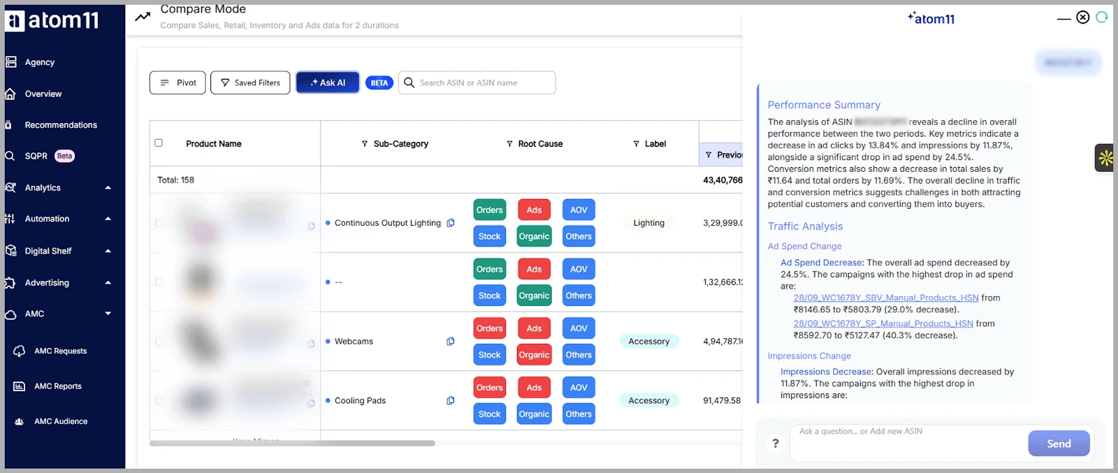Click the AMC Requests icon
Screen dimensions: 1118x473
20,351
